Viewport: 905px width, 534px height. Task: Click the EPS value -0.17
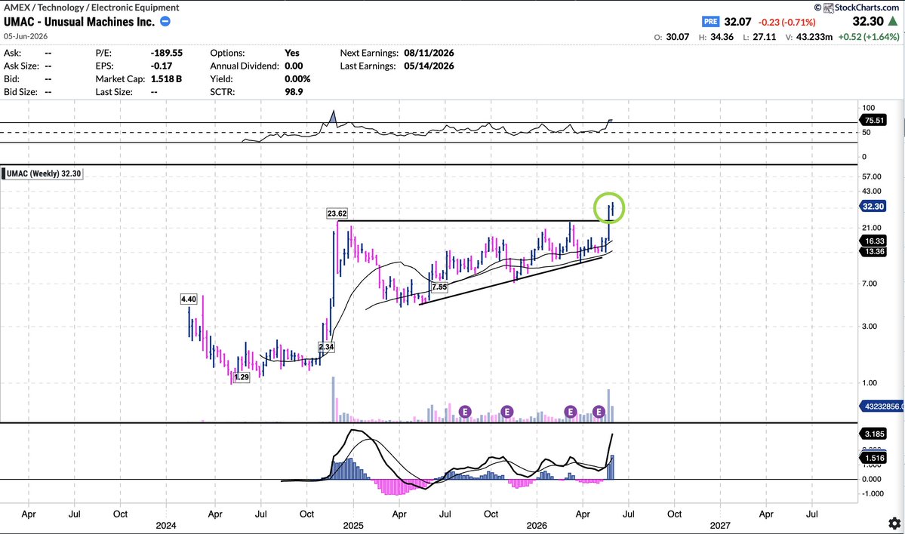161,66
